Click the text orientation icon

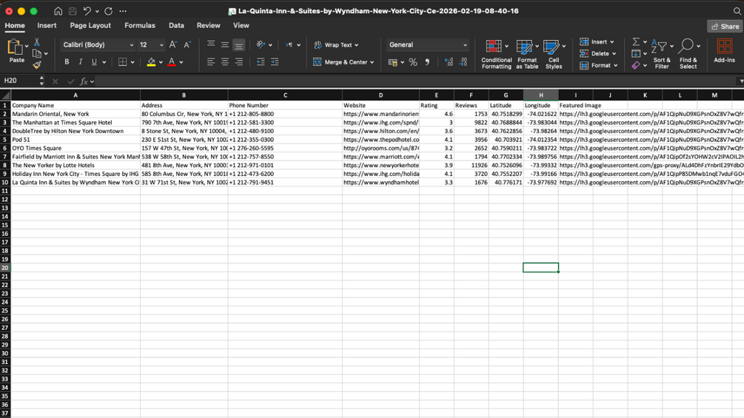point(261,44)
